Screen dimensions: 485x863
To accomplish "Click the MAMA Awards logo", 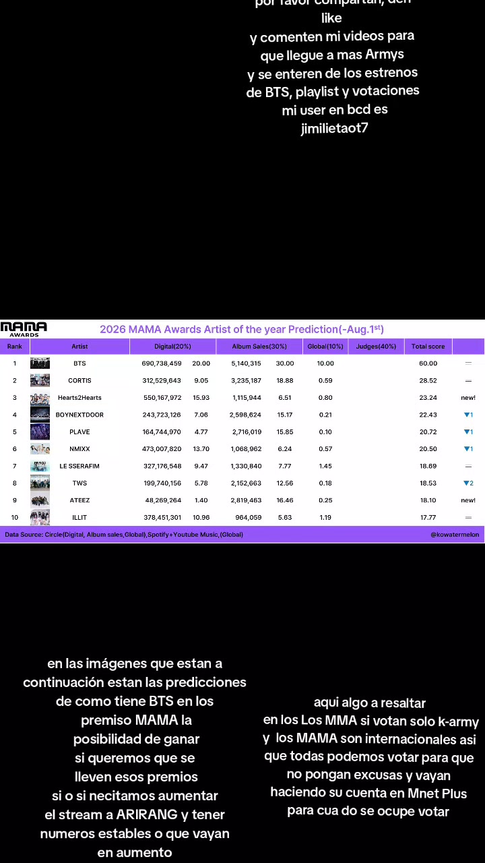I will tap(24, 329).
